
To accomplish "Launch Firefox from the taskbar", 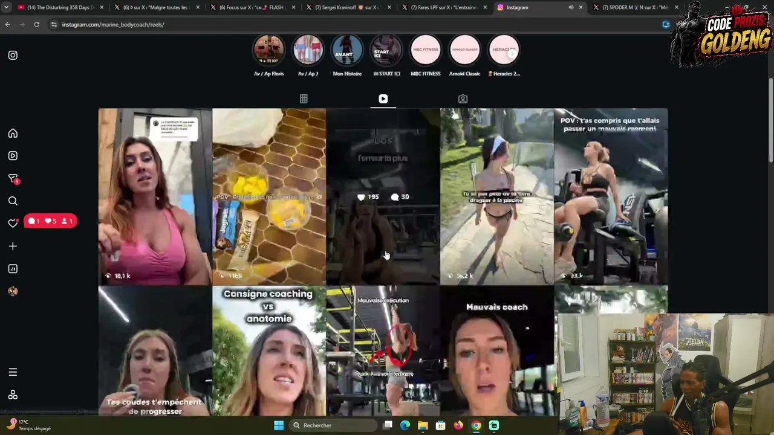I will [458, 425].
